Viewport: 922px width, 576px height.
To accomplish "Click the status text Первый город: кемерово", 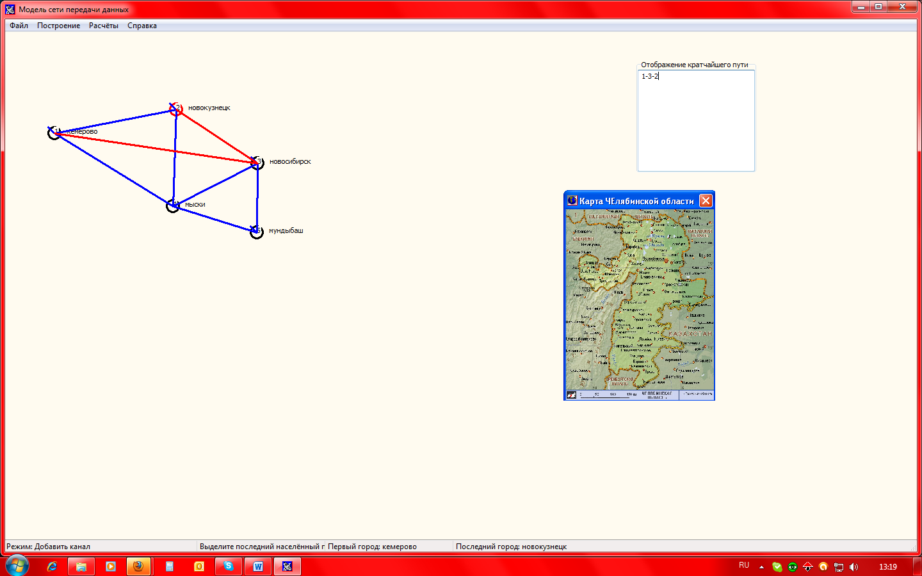I will pyautogui.click(x=372, y=547).
